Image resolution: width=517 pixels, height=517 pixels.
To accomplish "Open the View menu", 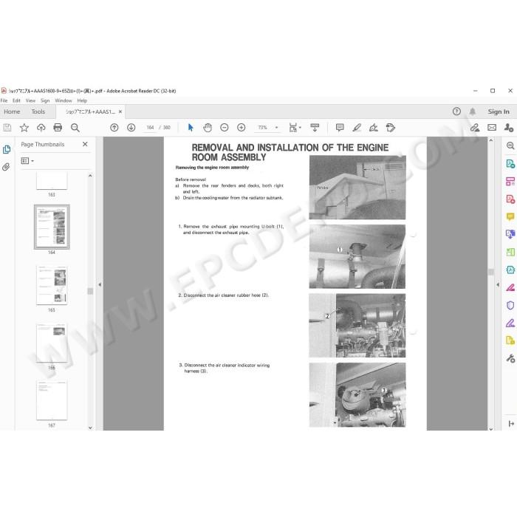I will pyautogui.click(x=30, y=100).
